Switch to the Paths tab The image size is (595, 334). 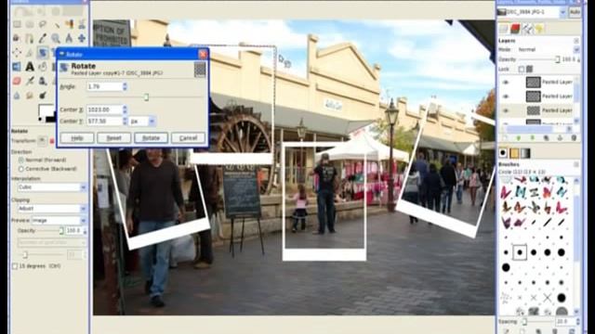527,29
